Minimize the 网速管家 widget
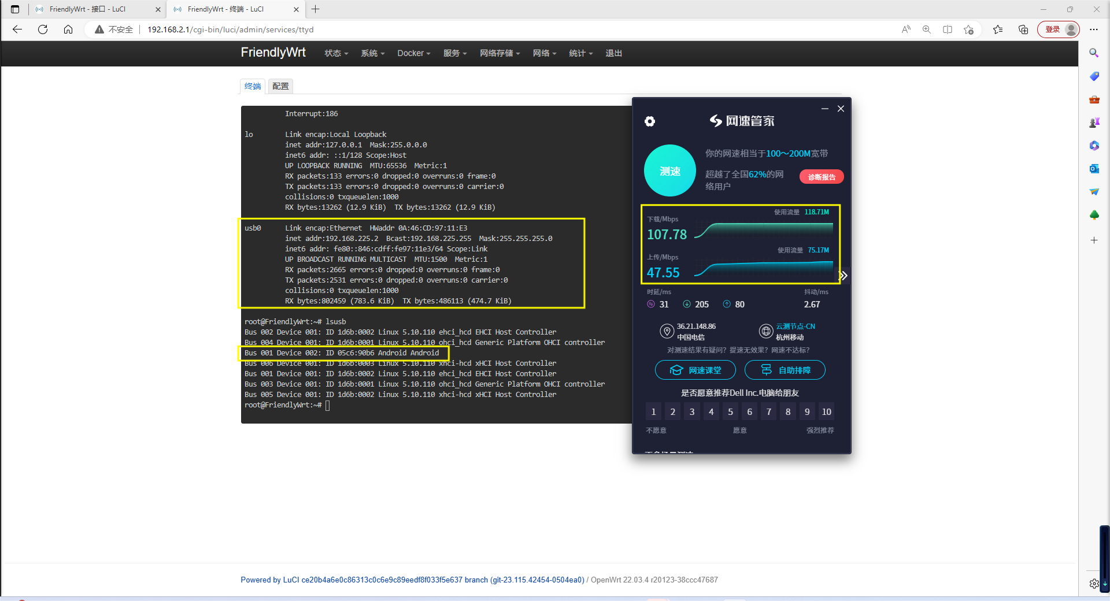This screenshot has width=1110, height=601. (825, 109)
